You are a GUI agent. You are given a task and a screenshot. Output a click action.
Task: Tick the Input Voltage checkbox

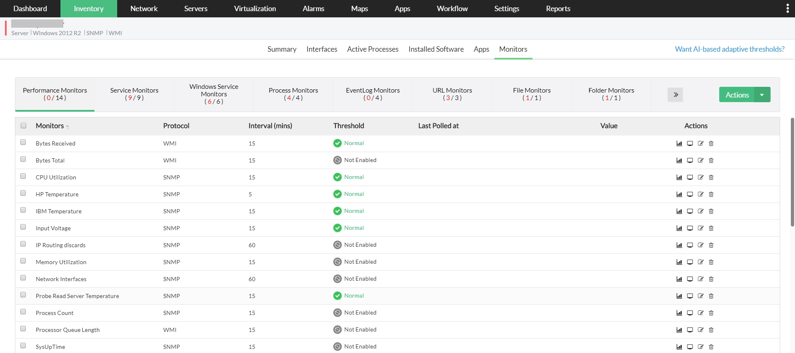pyautogui.click(x=23, y=227)
